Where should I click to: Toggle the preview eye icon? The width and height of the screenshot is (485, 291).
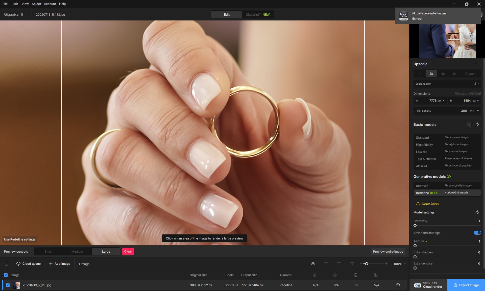point(313,264)
